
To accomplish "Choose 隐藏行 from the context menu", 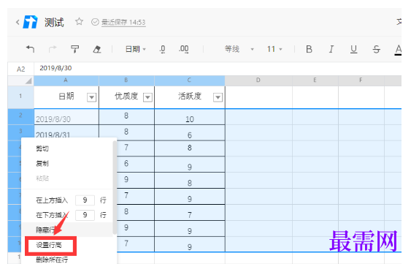I will [x=67, y=230].
